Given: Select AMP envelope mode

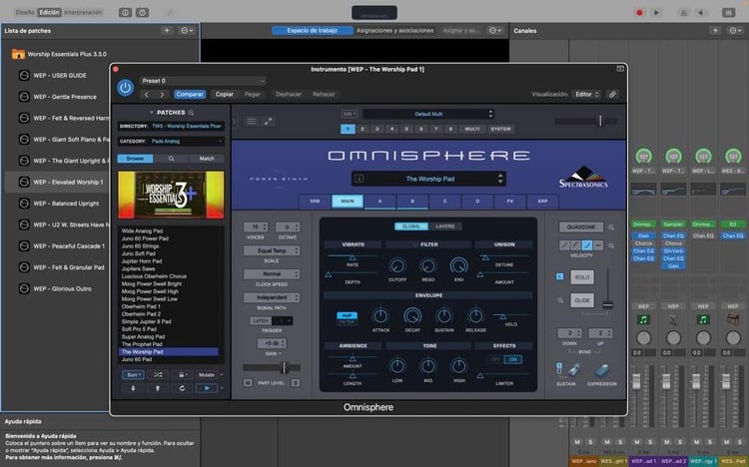Looking at the screenshot, I should 347,315.
